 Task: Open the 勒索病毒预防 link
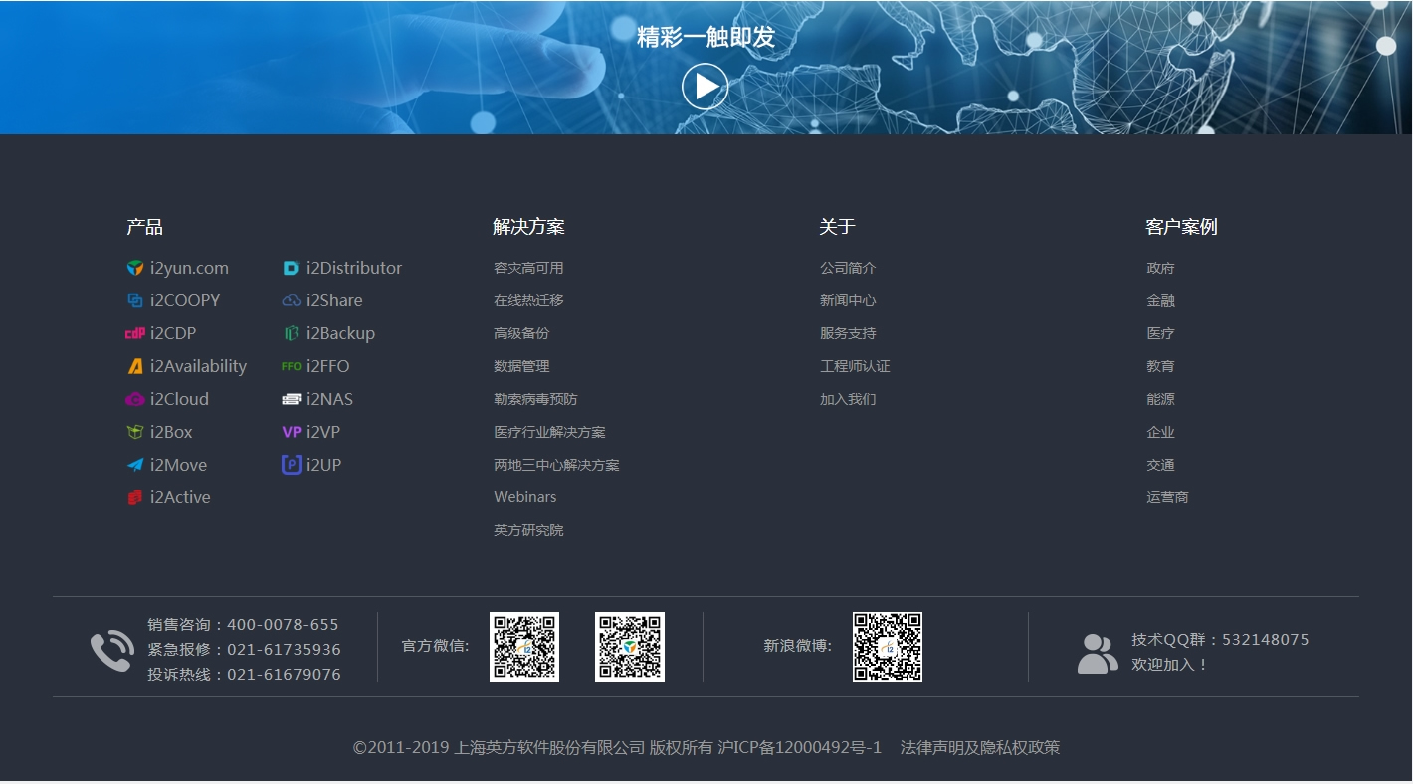[535, 399]
